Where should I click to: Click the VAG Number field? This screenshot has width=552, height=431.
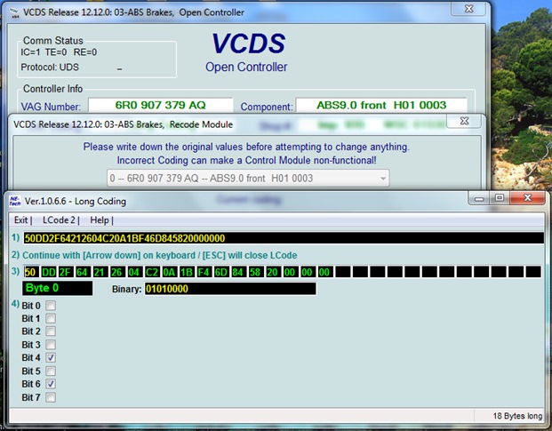point(160,106)
